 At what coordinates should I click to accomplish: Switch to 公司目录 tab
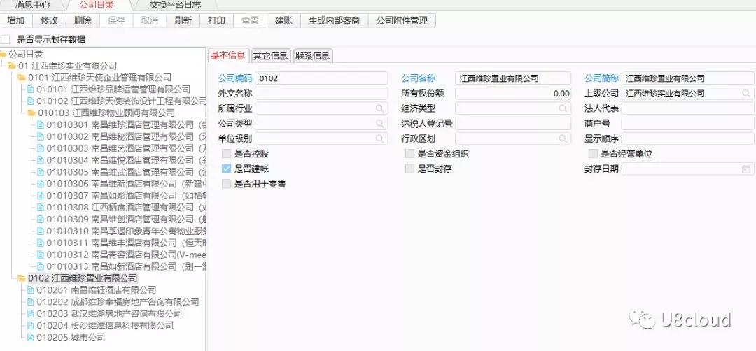point(97,6)
